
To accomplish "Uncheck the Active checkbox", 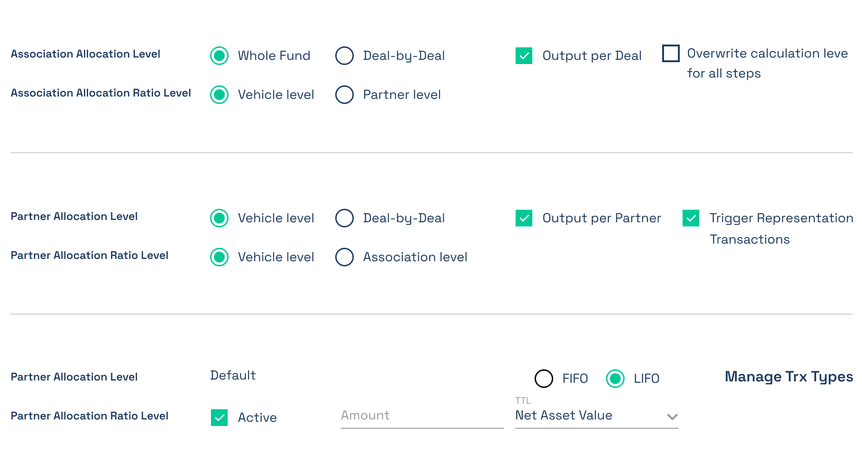I will click(219, 418).
